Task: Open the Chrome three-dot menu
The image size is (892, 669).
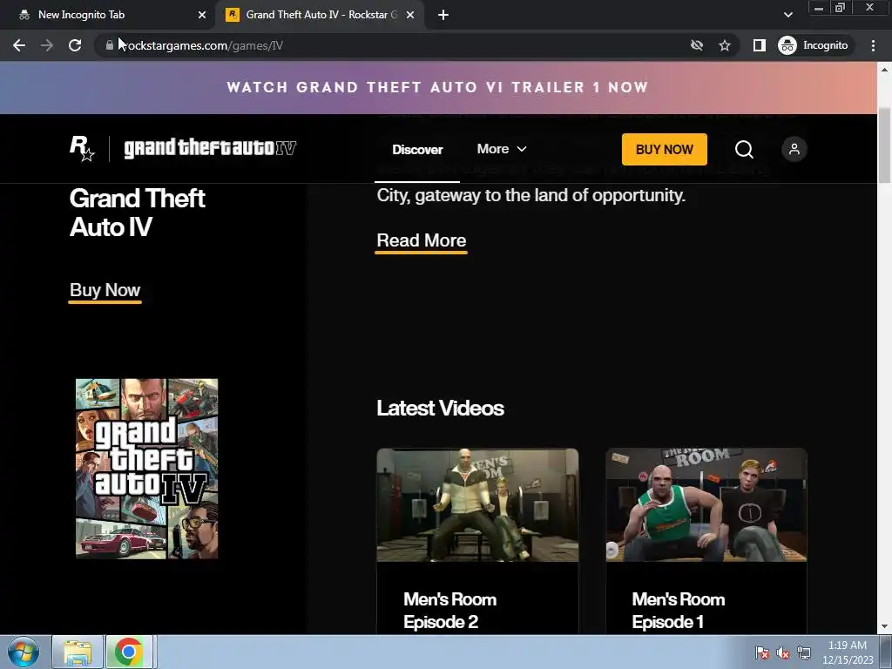Action: coord(873,45)
